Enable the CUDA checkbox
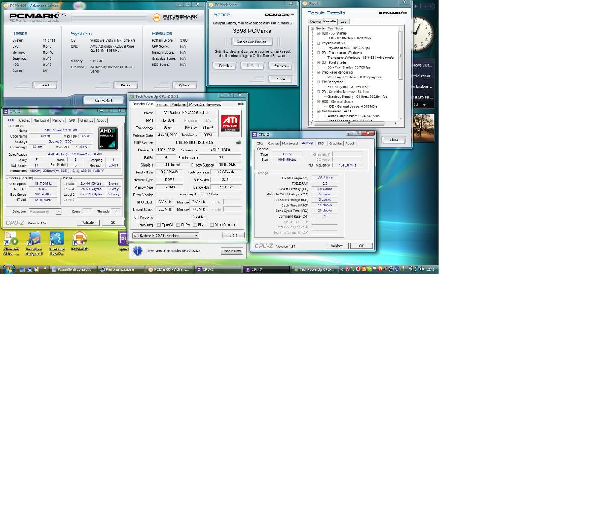 tap(178, 225)
